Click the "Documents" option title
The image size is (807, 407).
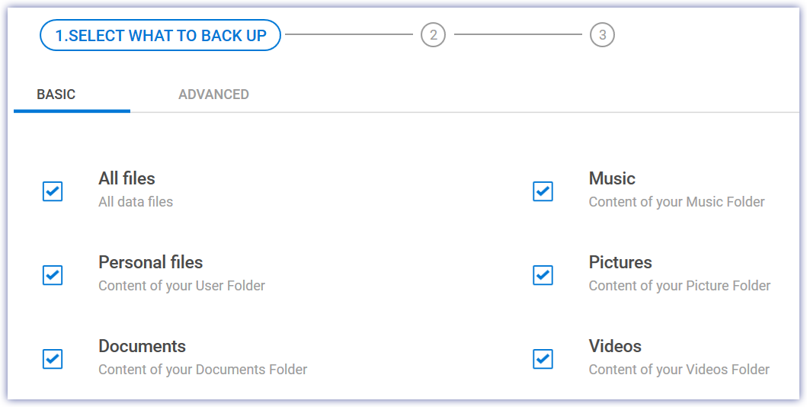point(142,346)
